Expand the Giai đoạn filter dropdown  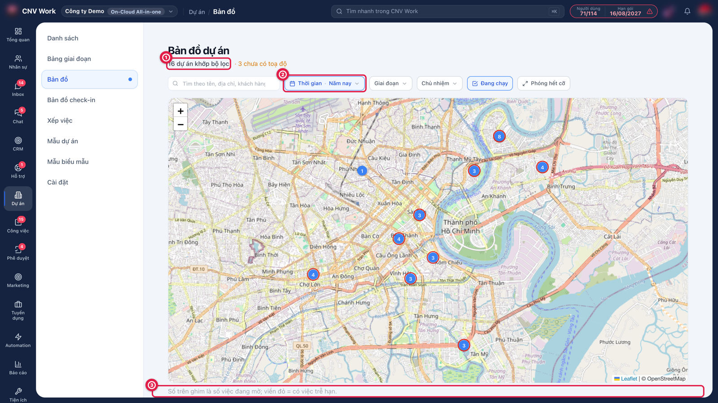click(x=390, y=83)
